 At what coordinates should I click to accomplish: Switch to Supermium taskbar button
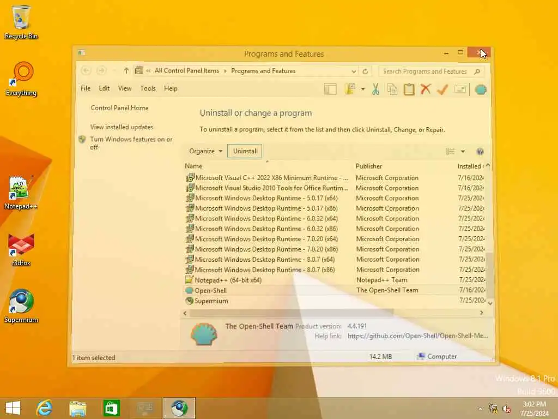point(179,408)
